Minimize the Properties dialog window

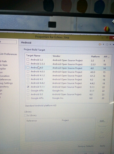click(102, 38)
